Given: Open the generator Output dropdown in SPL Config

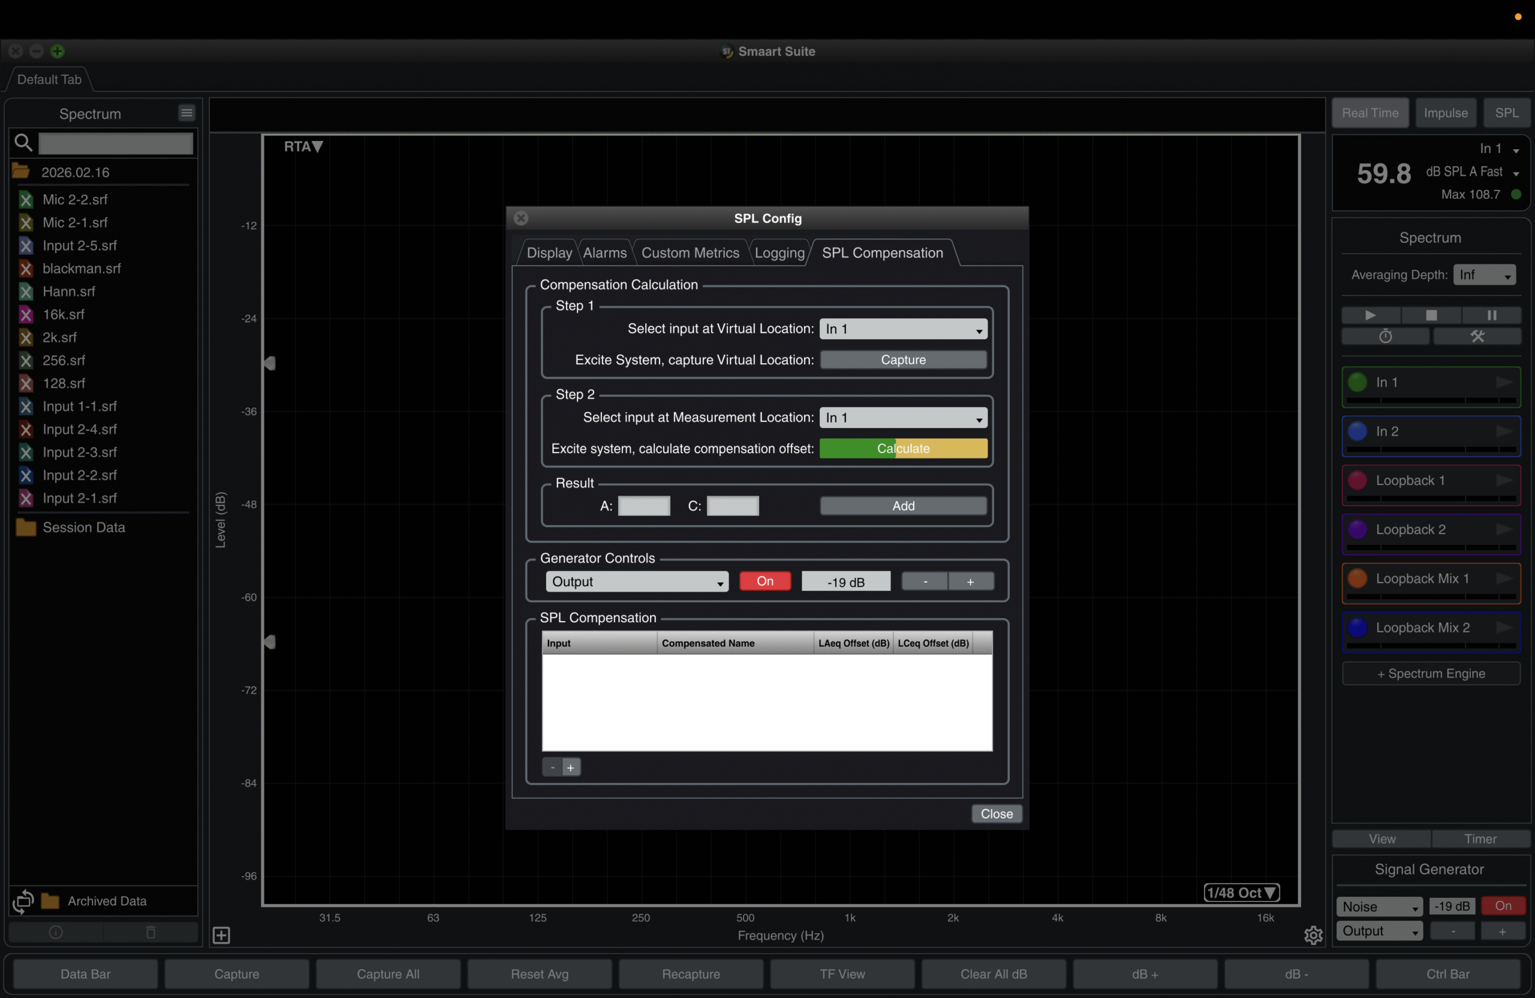Looking at the screenshot, I should tap(637, 581).
